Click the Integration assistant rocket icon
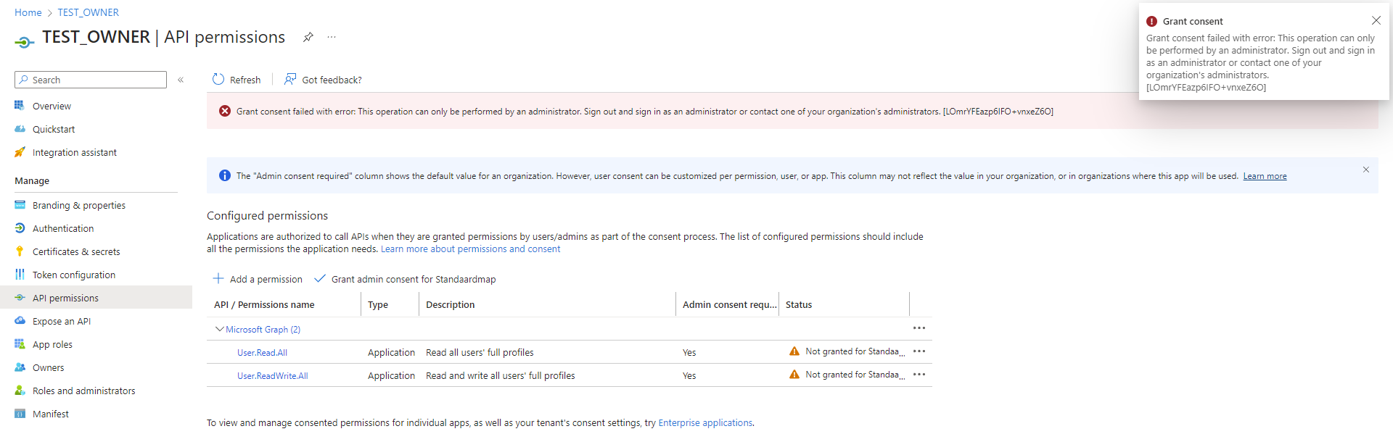Image resolution: width=1393 pixels, height=434 pixels. tap(20, 152)
